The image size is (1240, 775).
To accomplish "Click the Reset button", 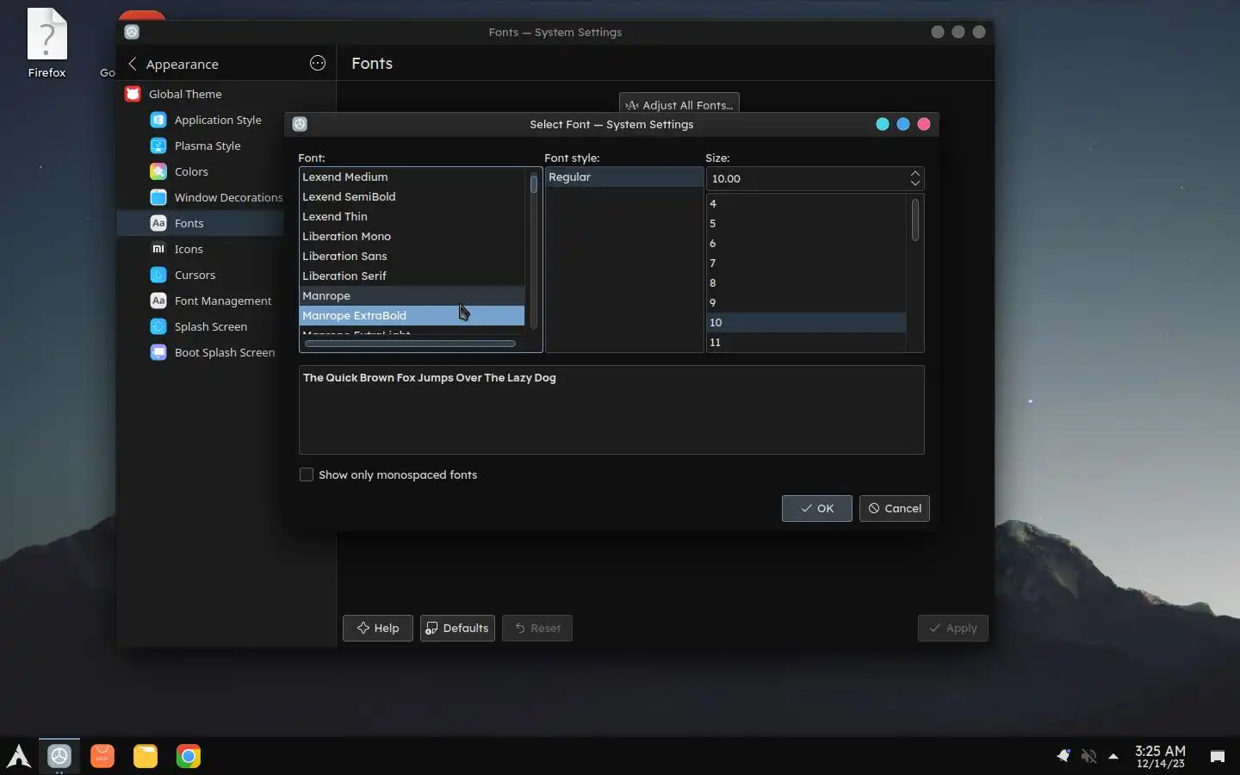I will [536, 628].
